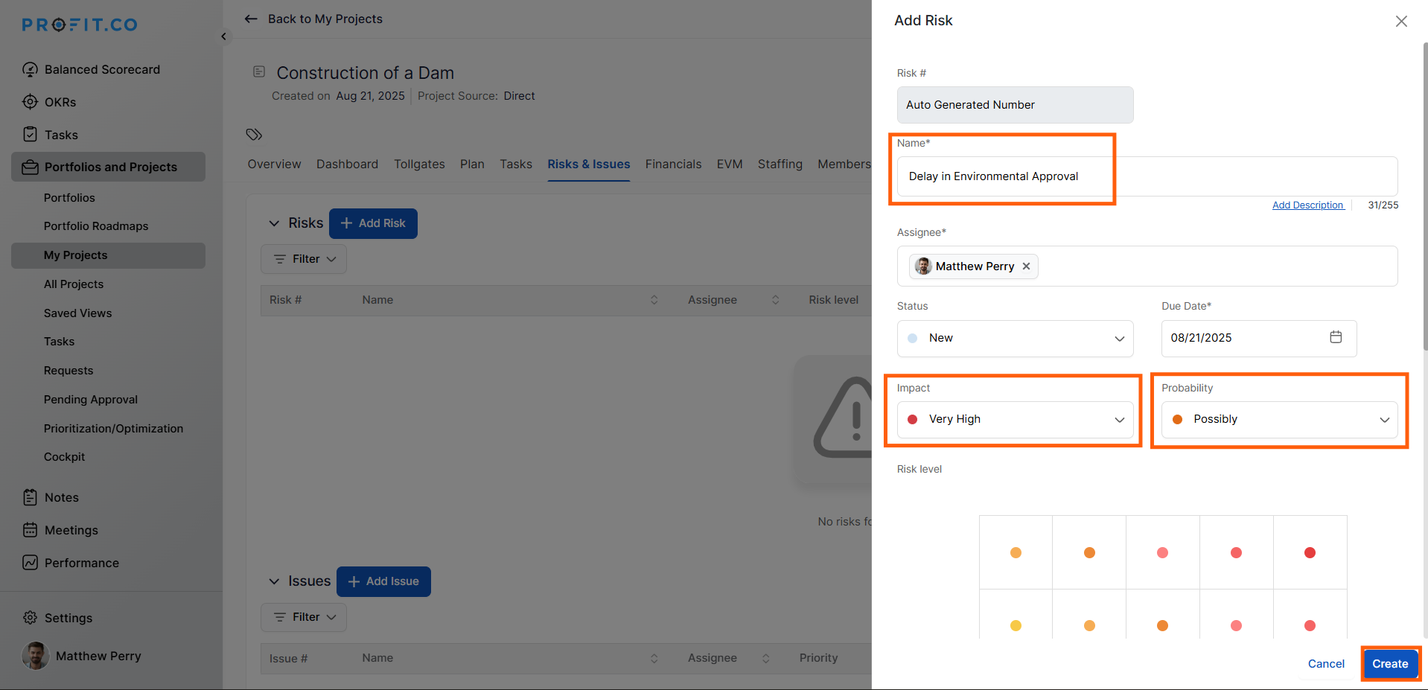Collapse the Issues section chevron
The width and height of the screenshot is (1428, 690).
(x=274, y=581)
